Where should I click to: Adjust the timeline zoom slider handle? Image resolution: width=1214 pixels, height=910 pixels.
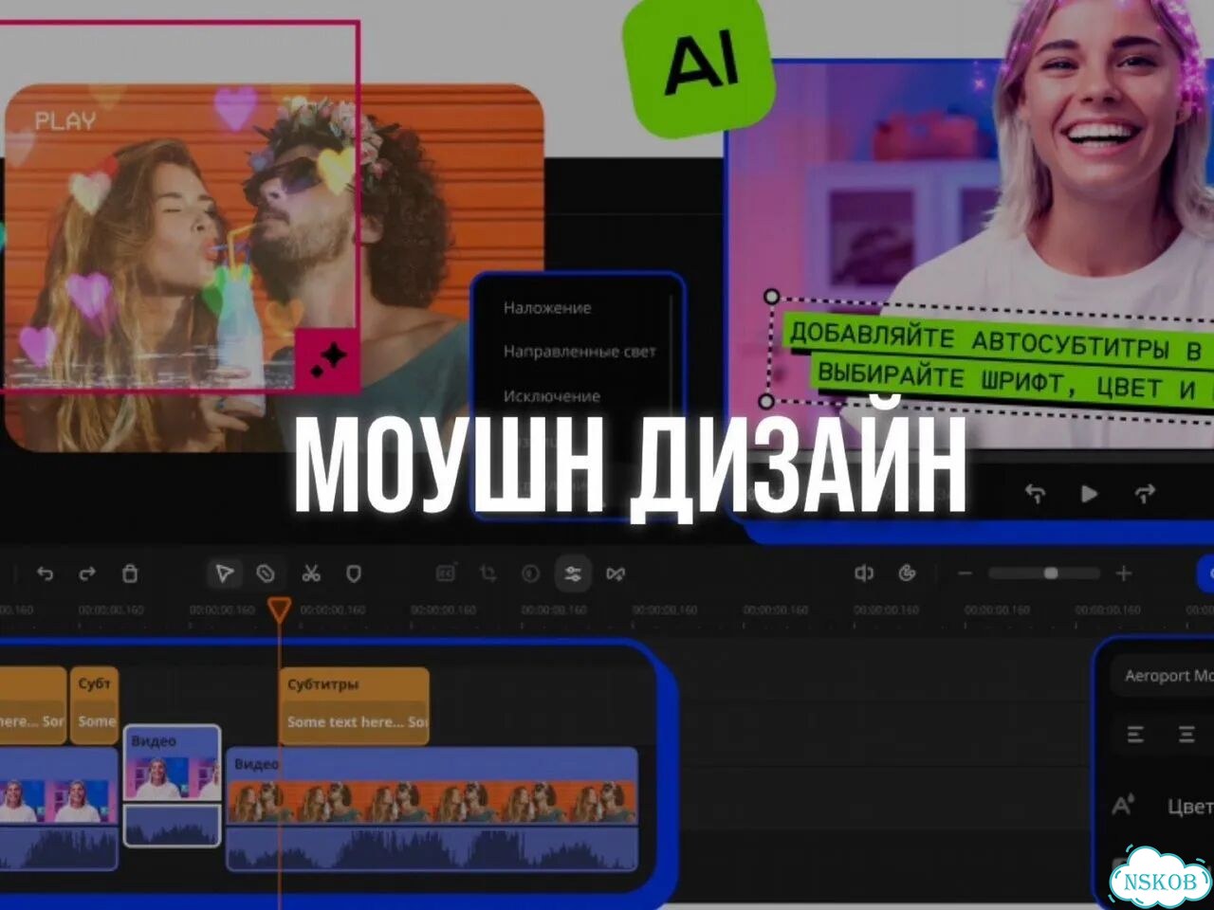(x=1050, y=573)
